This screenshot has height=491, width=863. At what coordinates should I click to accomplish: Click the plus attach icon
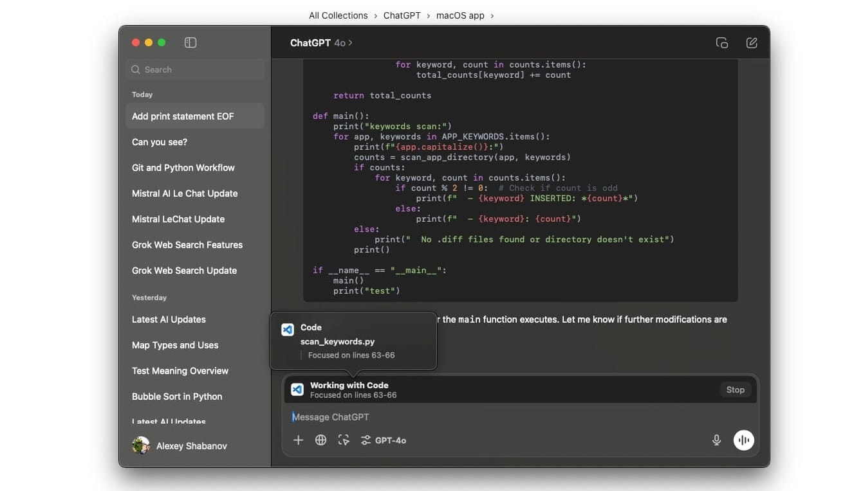coord(298,440)
